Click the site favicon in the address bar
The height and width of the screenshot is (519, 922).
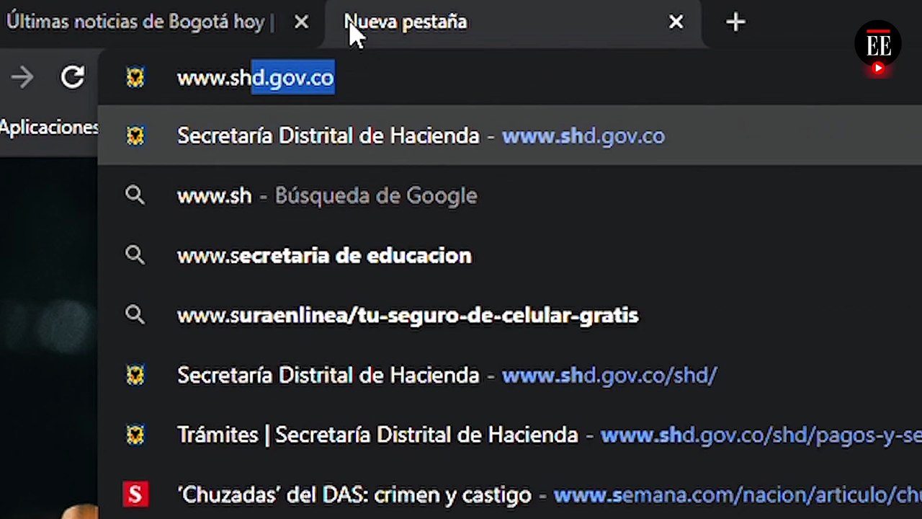click(x=135, y=77)
